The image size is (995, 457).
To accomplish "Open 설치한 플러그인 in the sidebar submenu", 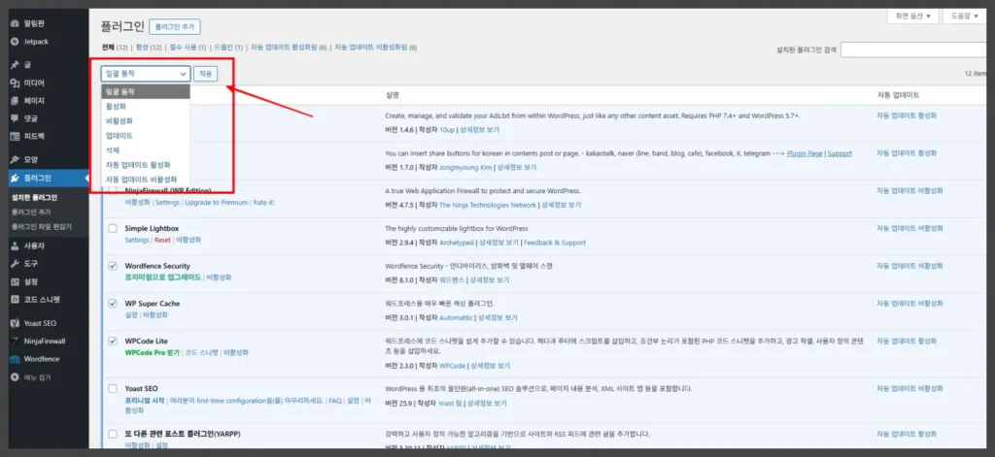I will coord(34,197).
